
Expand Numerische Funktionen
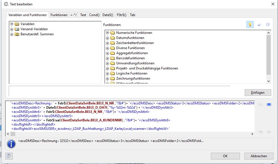click(107, 33)
